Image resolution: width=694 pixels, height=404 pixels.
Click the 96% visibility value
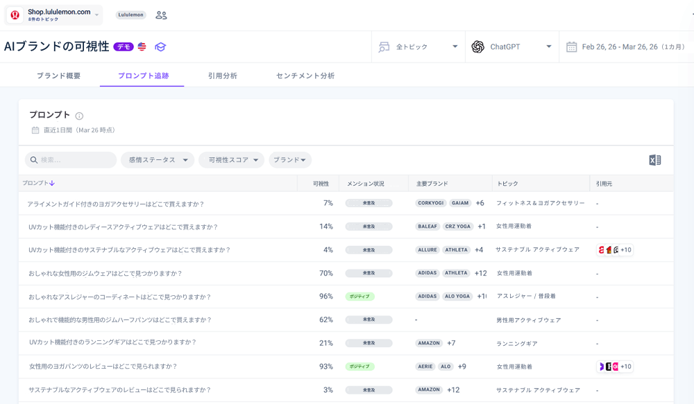[326, 296]
